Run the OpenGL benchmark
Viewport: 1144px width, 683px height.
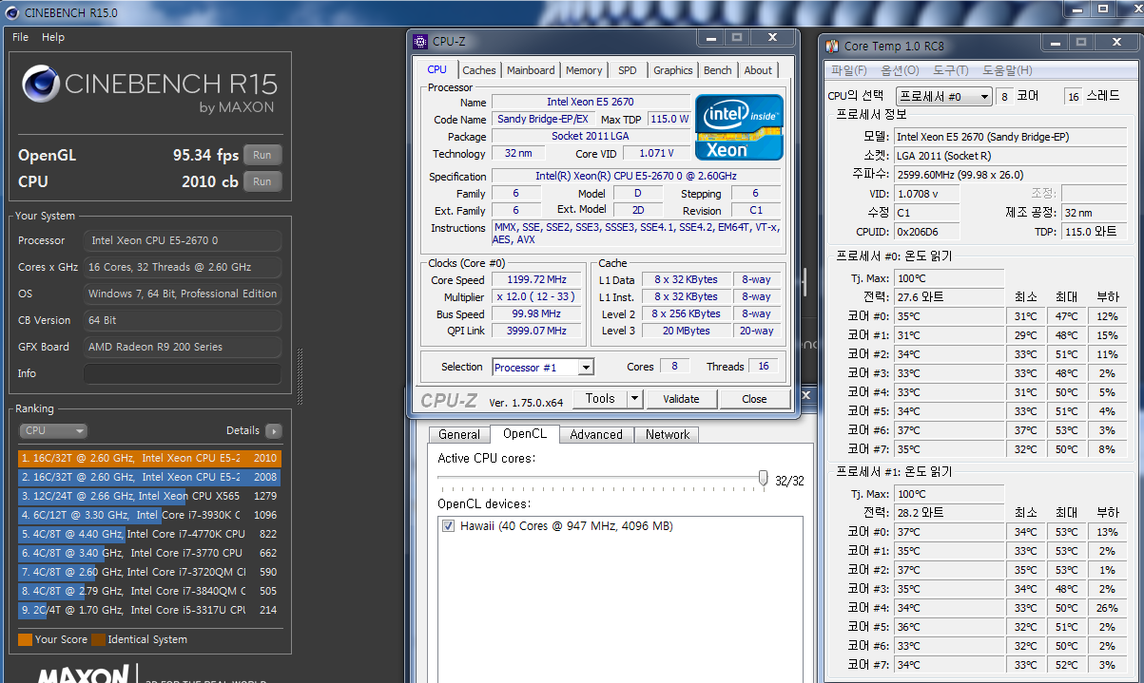coord(262,155)
